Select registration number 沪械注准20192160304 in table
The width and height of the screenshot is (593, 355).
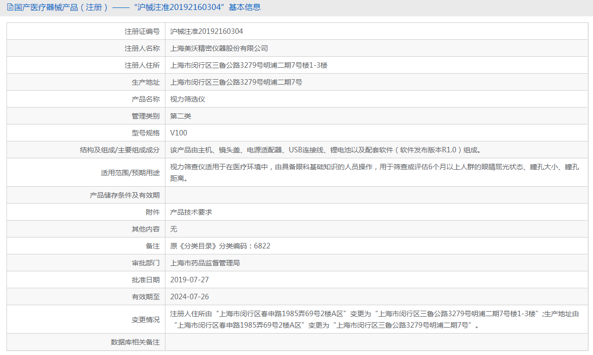tap(206, 31)
